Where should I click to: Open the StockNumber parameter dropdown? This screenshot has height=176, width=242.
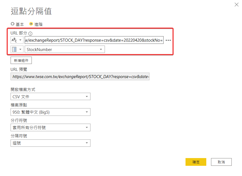[65, 50]
